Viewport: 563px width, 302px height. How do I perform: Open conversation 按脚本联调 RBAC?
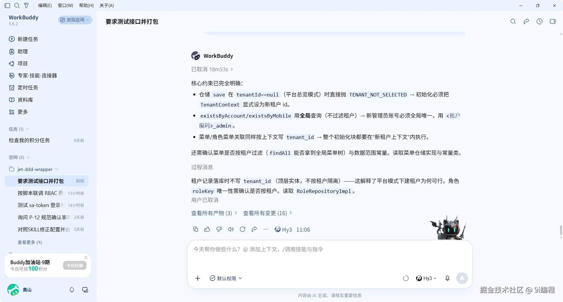(46, 193)
